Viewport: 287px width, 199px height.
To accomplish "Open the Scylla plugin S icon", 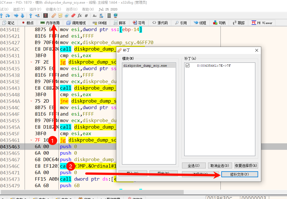I will pos(46,16).
